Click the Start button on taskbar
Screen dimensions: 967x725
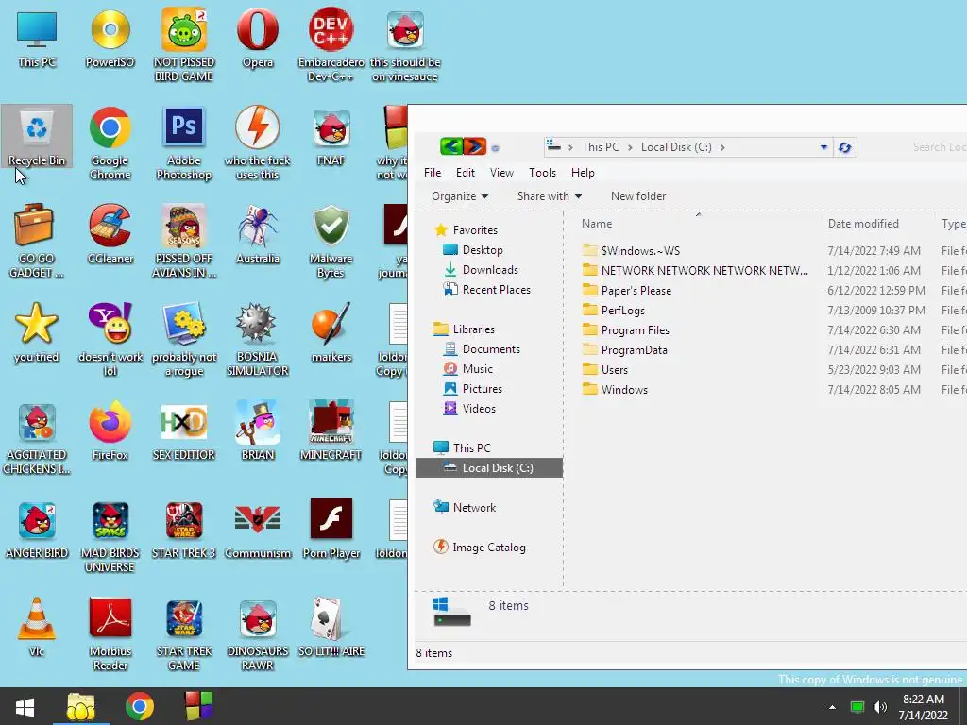pyautogui.click(x=25, y=706)
